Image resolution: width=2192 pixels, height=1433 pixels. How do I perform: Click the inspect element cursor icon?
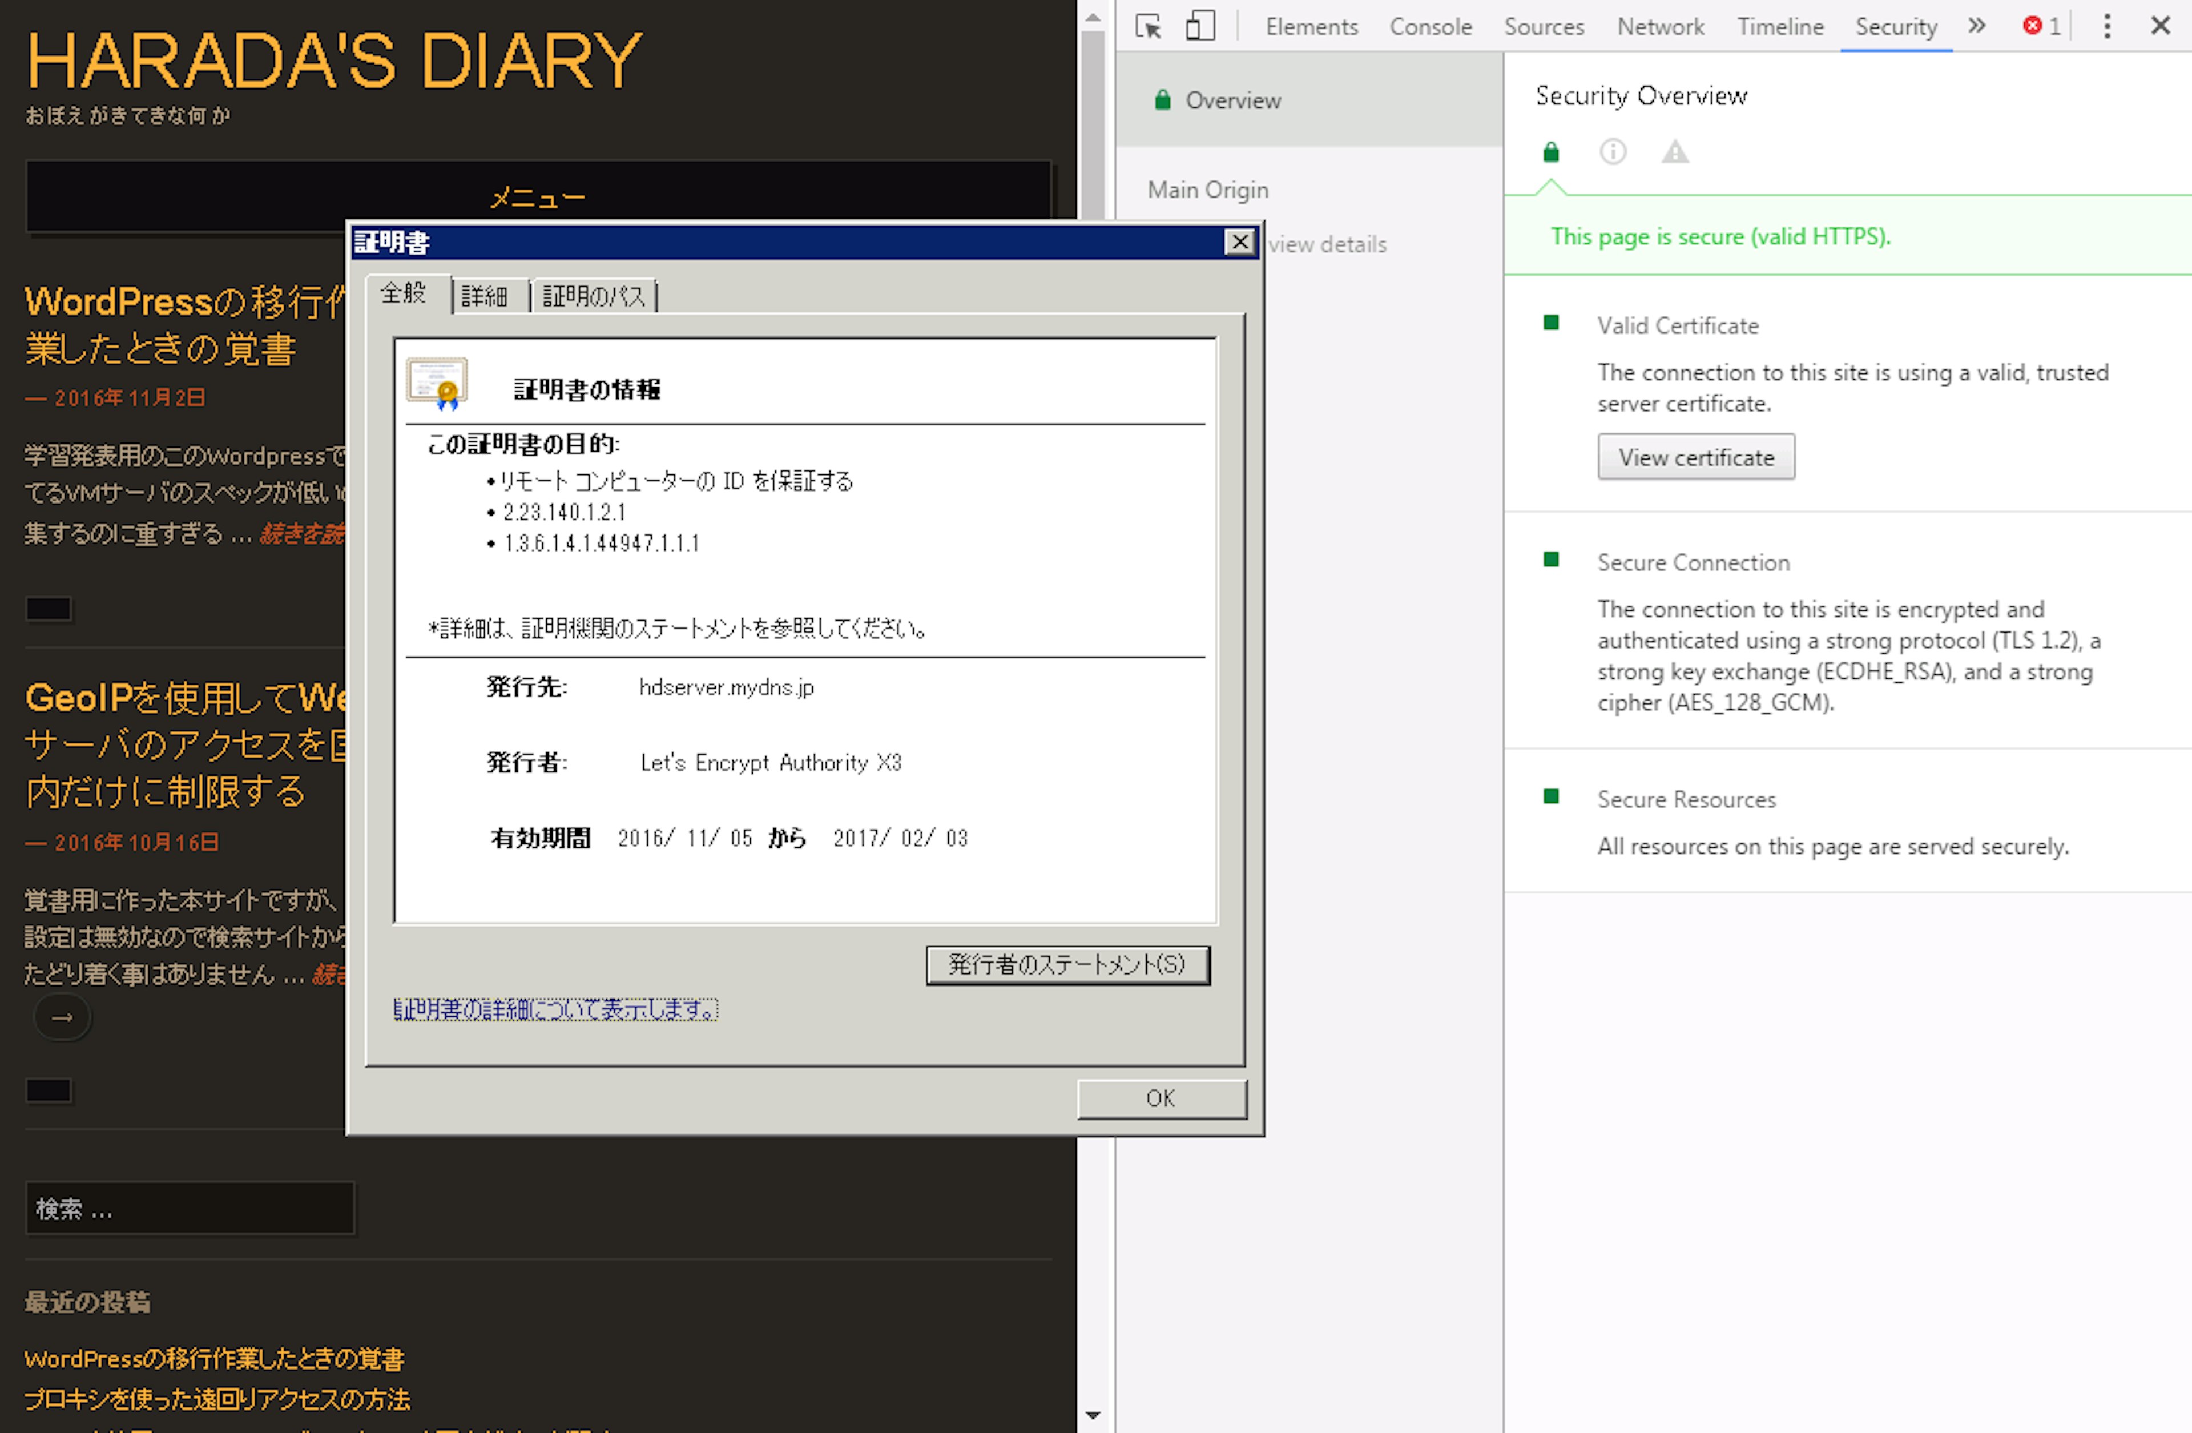[x=1147, y=26]
